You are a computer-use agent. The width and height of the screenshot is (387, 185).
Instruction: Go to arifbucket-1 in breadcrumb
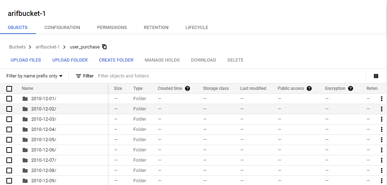click(48, 47)
